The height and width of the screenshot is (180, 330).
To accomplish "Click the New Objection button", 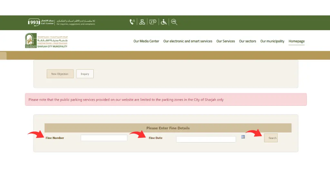I will (x=60, y=74).
